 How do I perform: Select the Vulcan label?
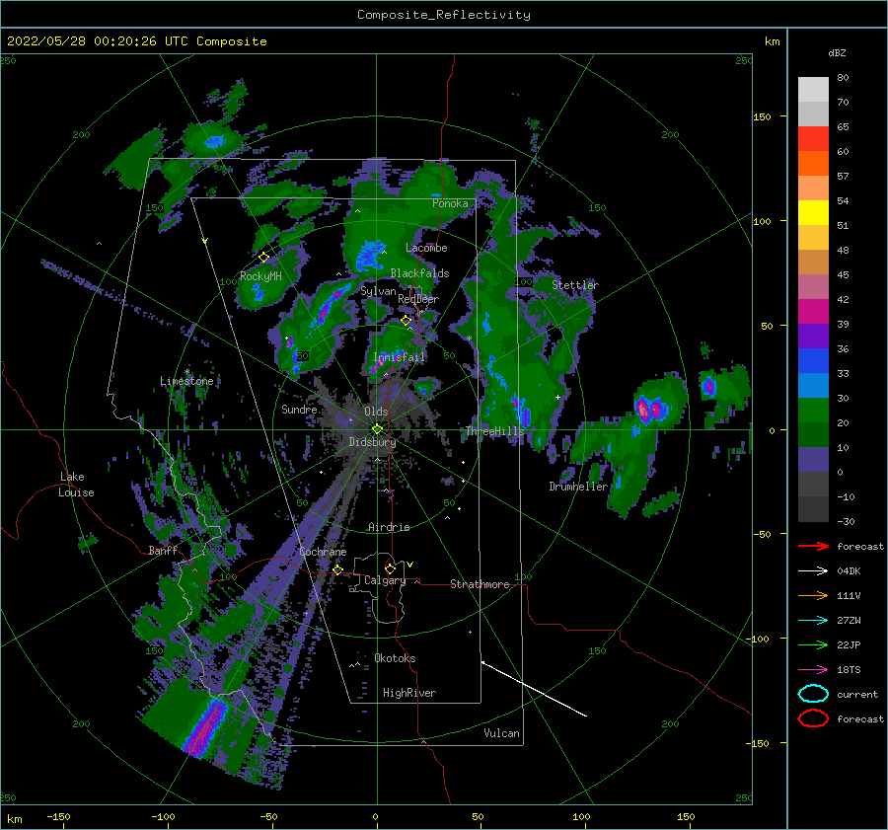pos(502,733)
